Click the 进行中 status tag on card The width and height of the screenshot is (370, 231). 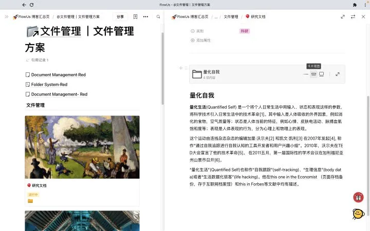coord(33,195)
